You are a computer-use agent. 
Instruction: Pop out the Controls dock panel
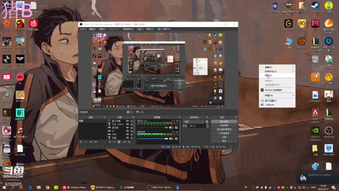point(236,117)
